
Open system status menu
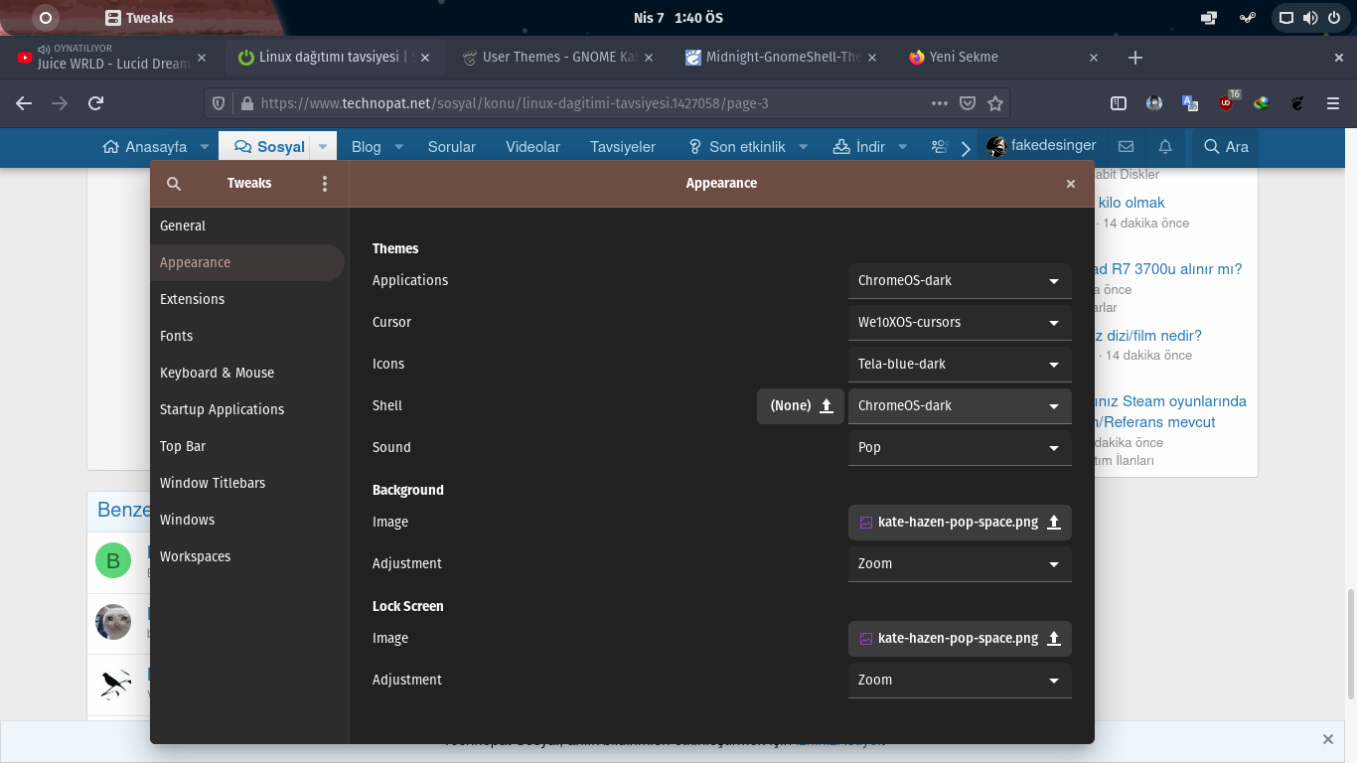pyautogui.click(x=1310, y=18)
